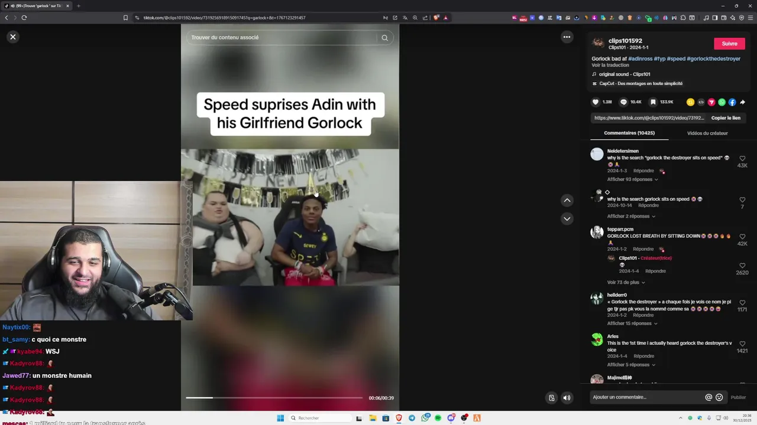
Task: Reload the page in browser toolbar
Action: click(x=24, y=18)
